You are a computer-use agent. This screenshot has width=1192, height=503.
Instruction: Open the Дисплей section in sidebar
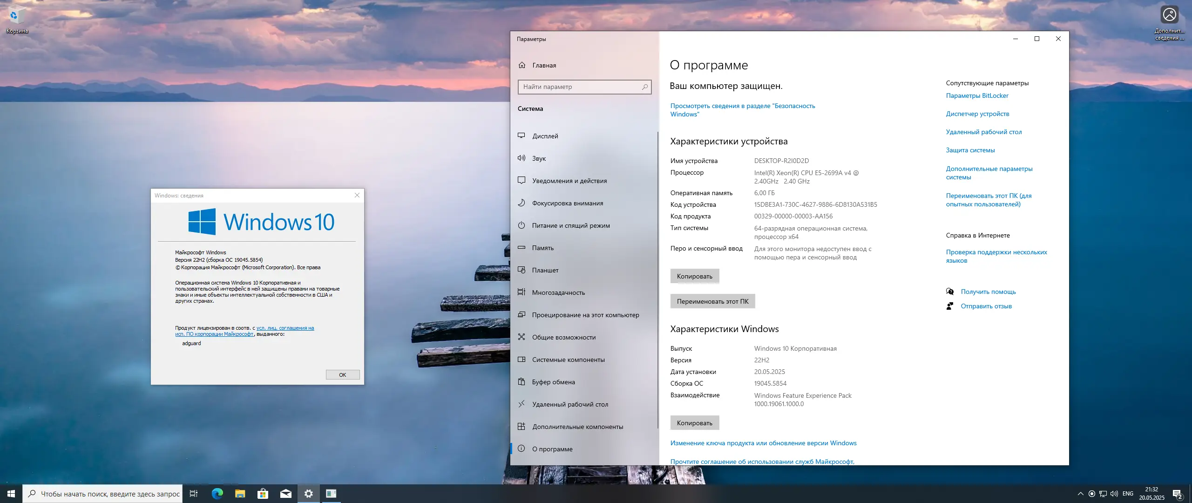(x=545, y=136)
